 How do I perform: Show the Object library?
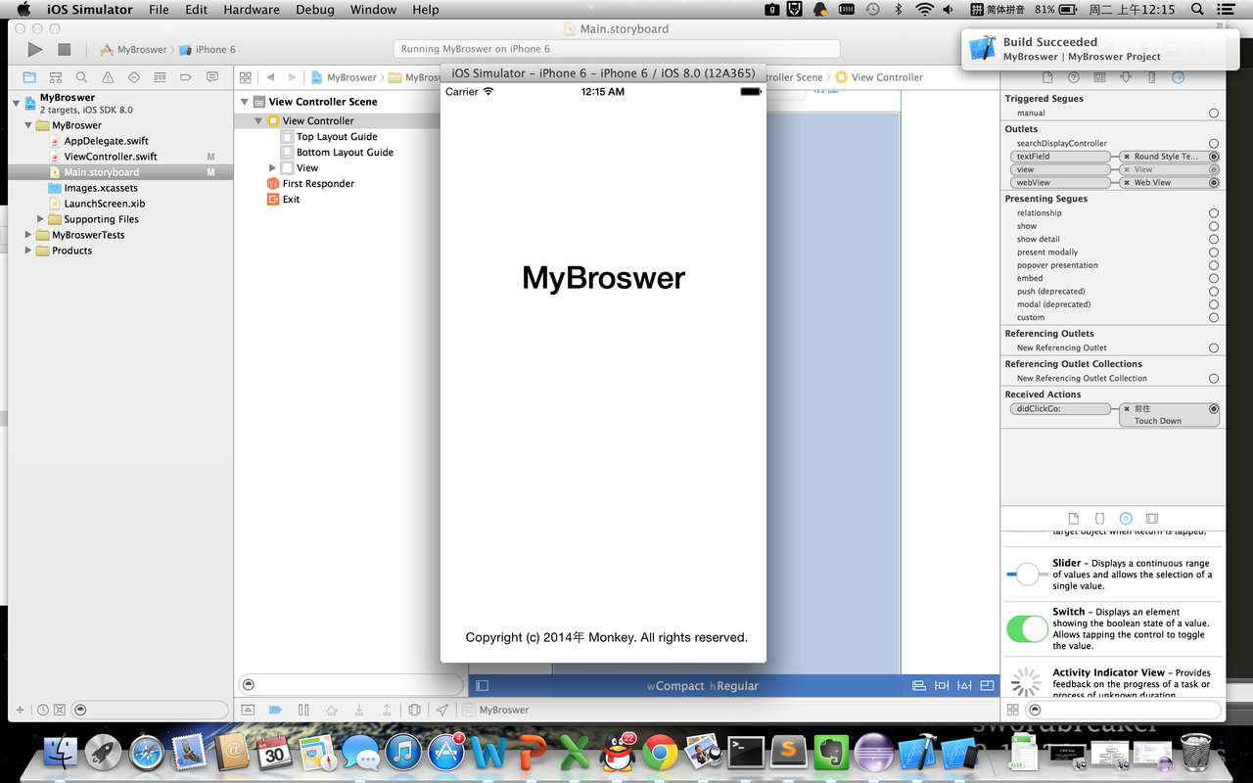point(1126,518)
